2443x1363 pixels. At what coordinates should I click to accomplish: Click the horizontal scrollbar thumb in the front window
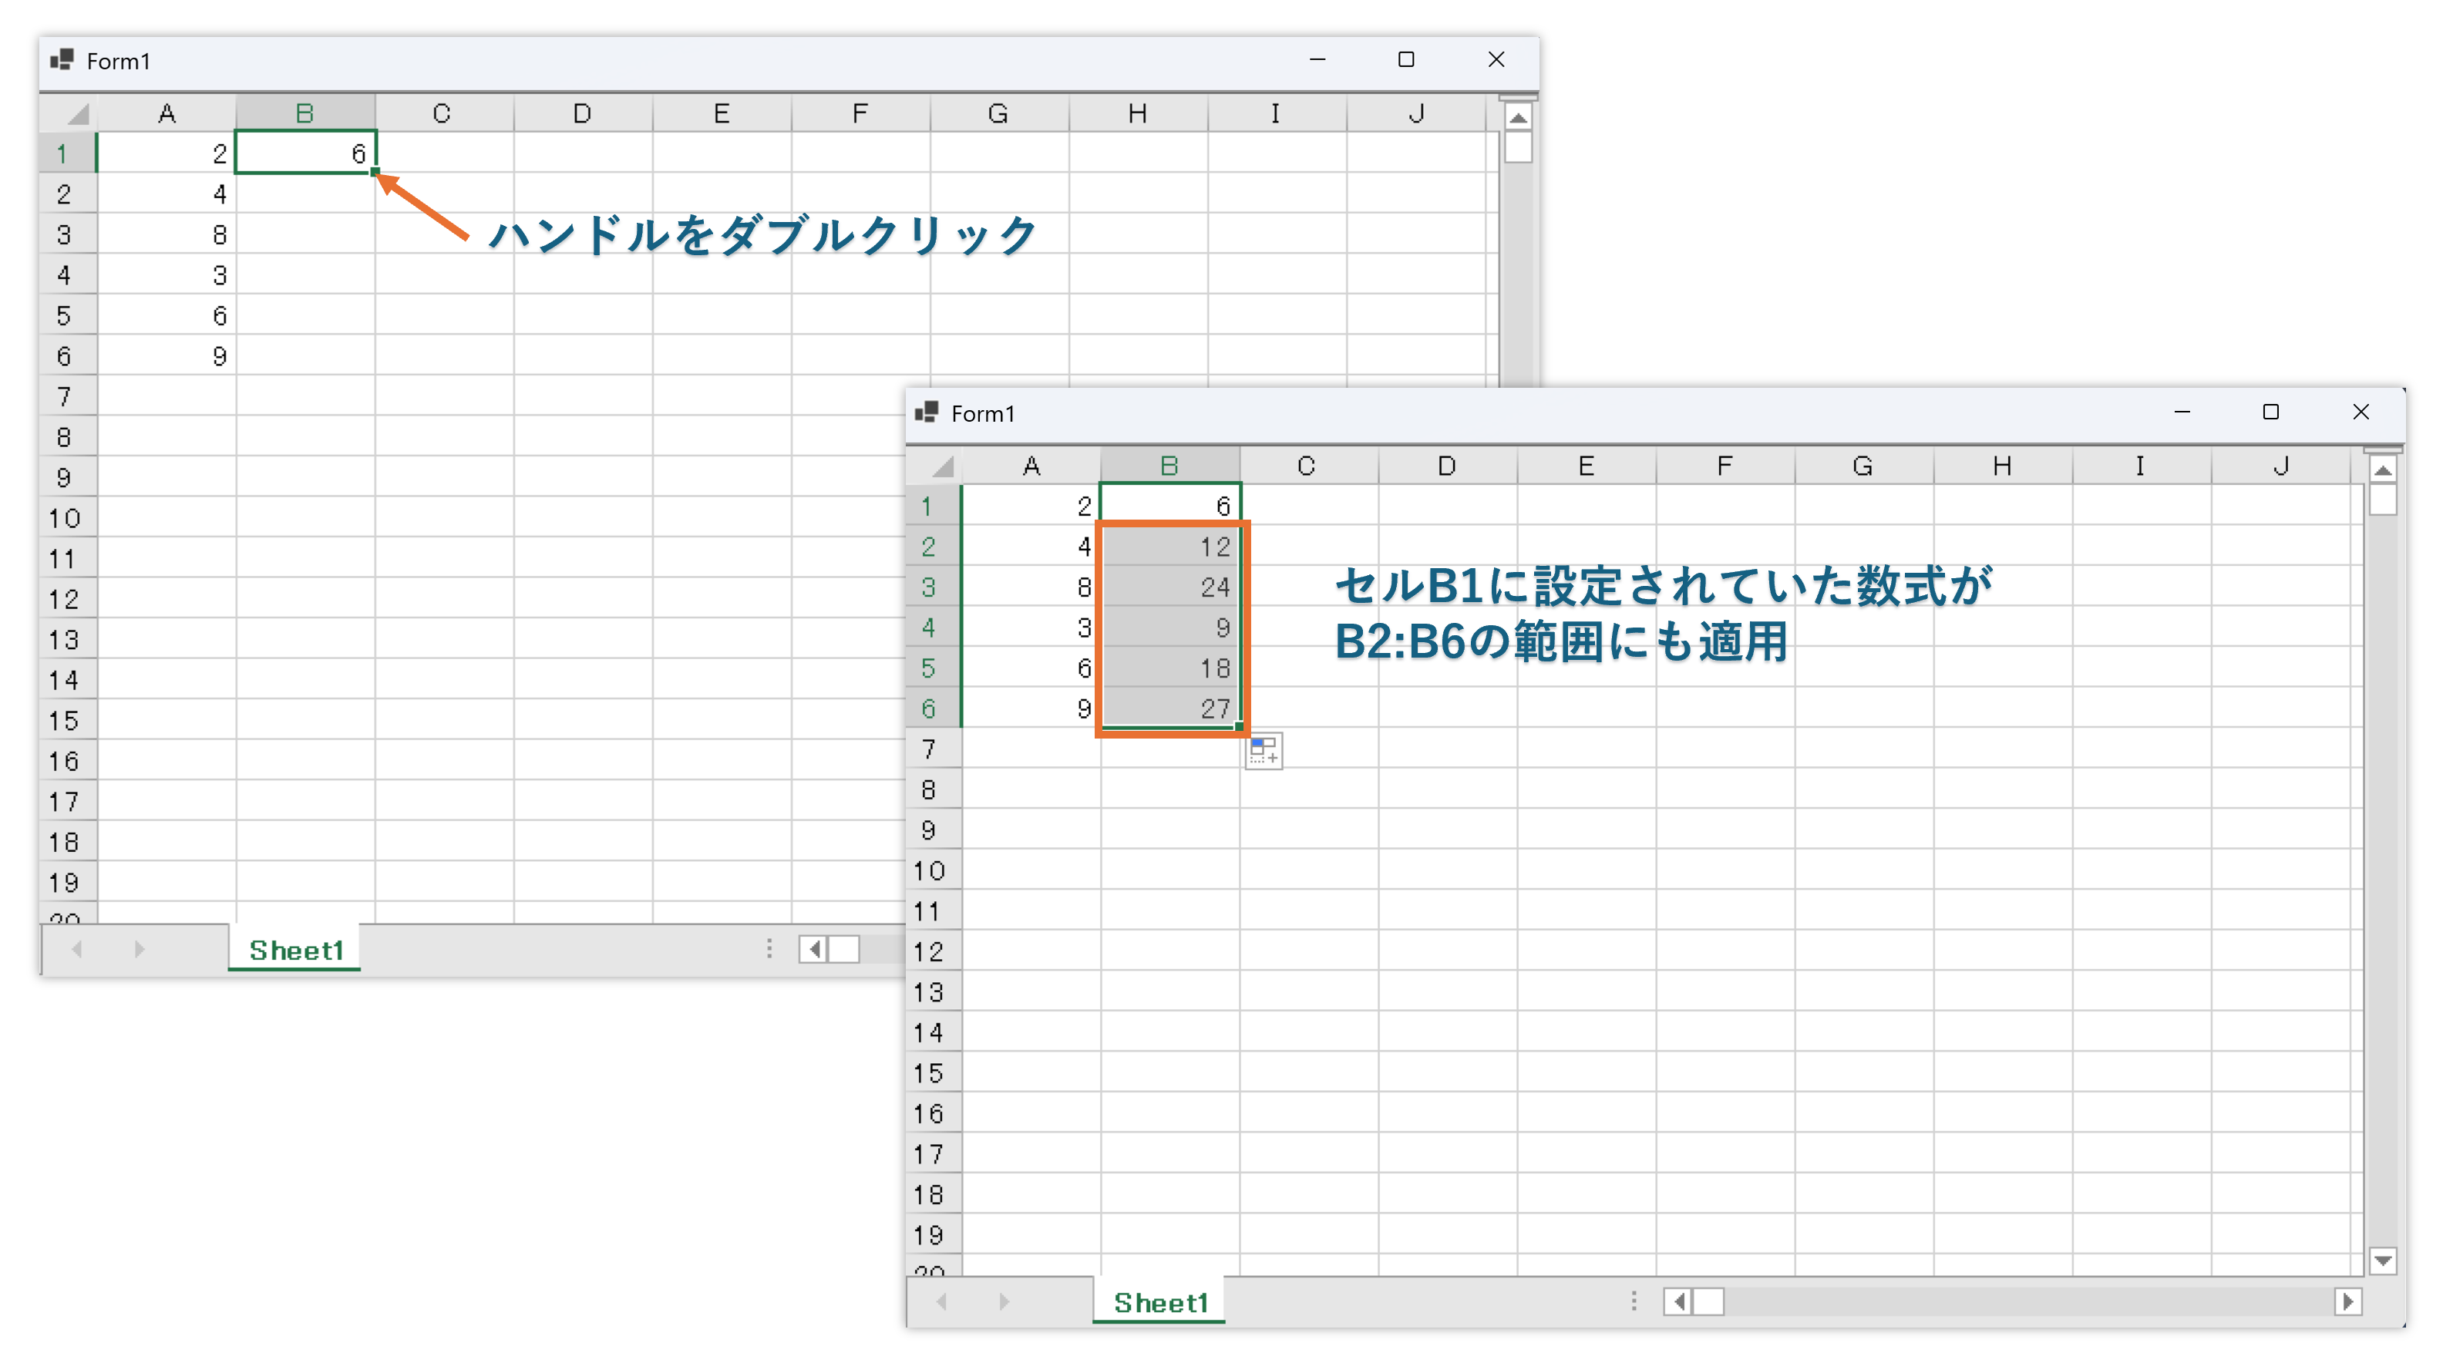click(x=1708, y=1301)
